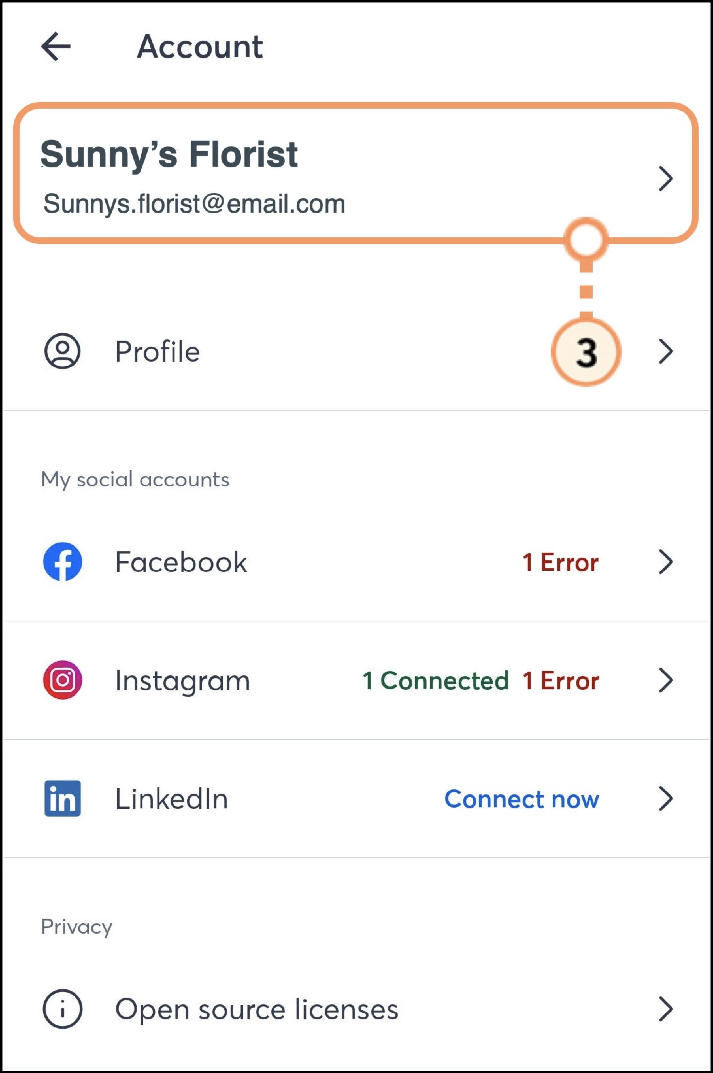Tap the back arrow icon
Screen dimensions: 713x1073
click(56, 46)
